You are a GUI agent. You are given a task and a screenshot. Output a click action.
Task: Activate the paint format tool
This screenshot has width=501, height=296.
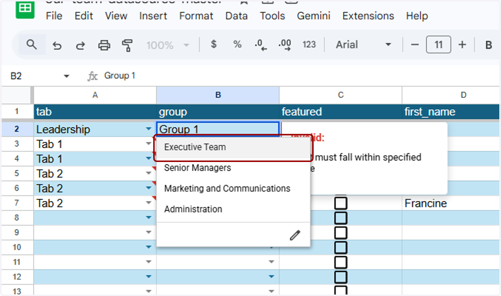click(127, 45)
